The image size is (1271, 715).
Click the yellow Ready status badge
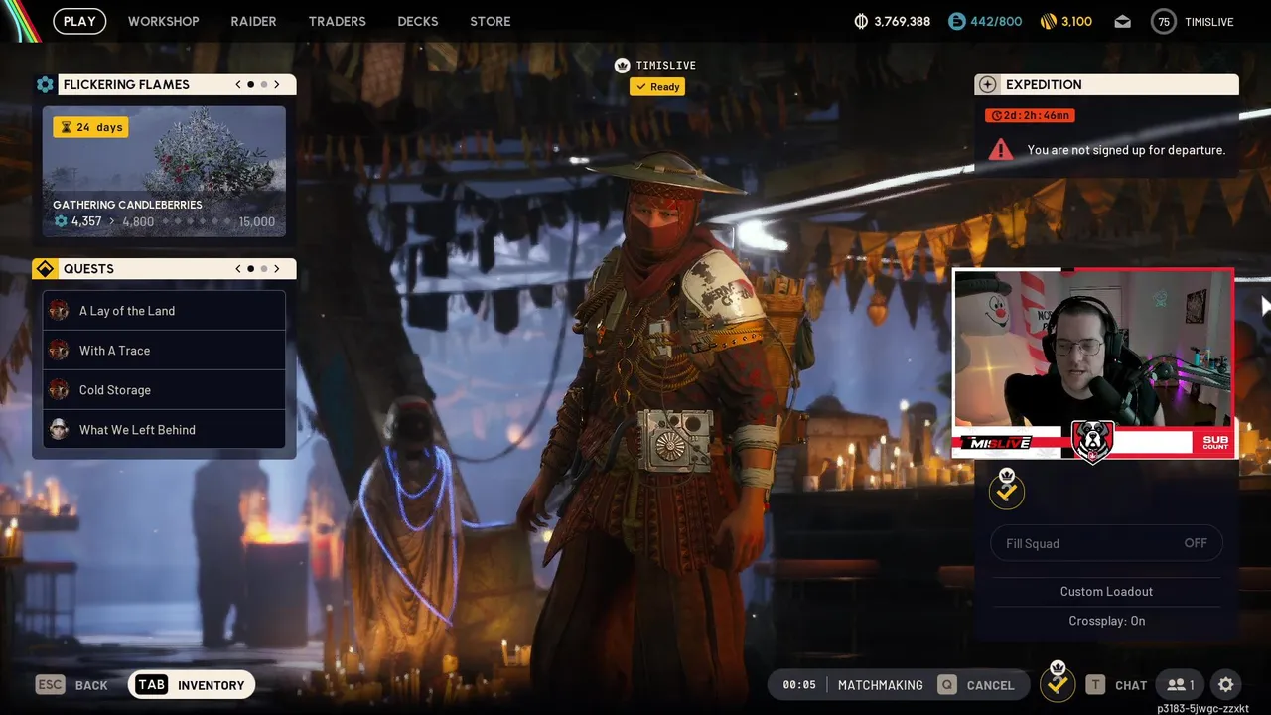click(657, 87)
